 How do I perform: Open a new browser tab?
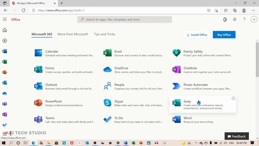(x=62, y=3)
